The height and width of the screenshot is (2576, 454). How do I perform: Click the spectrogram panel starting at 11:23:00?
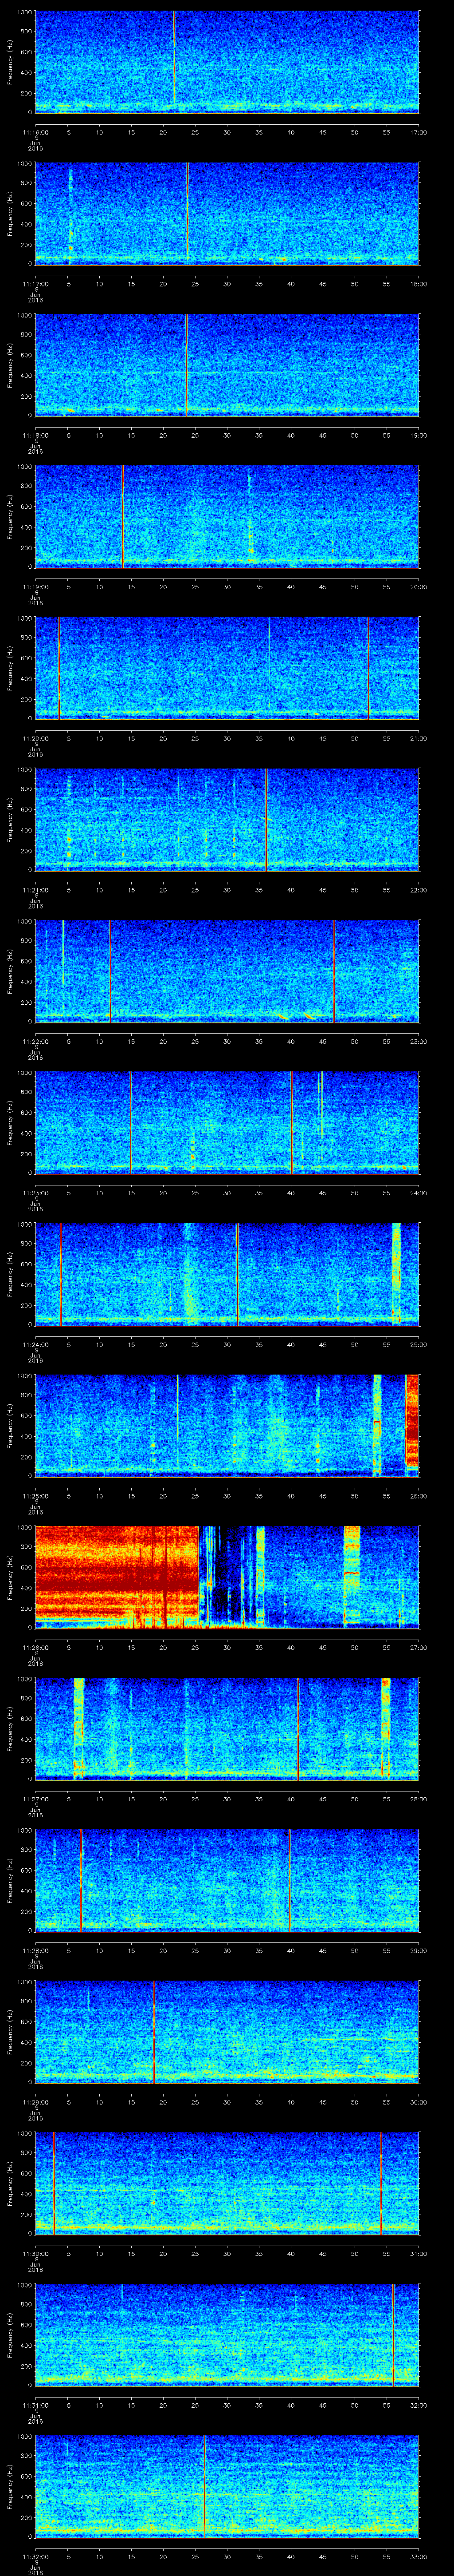pyautogui.click(x=227, y=1122)
